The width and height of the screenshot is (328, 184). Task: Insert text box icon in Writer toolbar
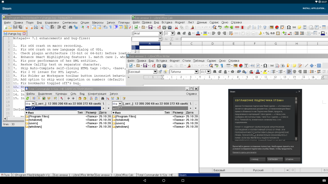246,66
